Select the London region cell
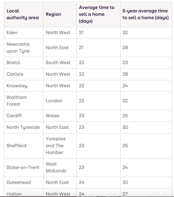This screenshot has height=197, width=174. point(60,101)
